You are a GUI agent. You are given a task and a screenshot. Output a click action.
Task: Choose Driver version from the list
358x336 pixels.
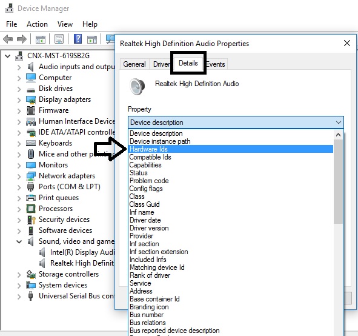[x=231, y=228]
